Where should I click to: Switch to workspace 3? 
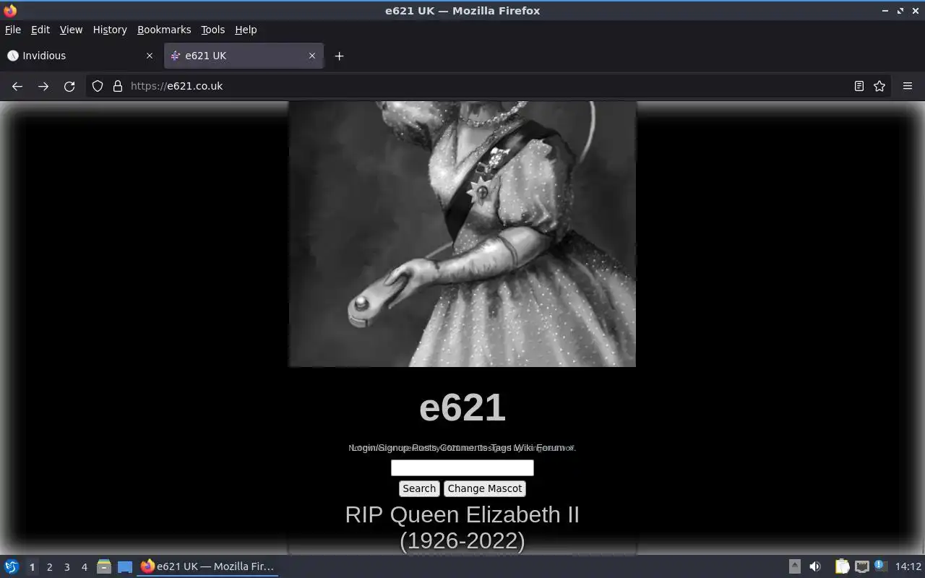[x=66, y=567]
